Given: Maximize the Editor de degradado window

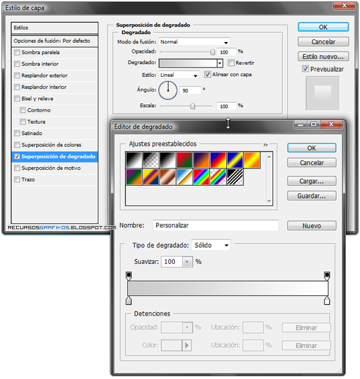Looking at the screenshot, I should [314, 124].
